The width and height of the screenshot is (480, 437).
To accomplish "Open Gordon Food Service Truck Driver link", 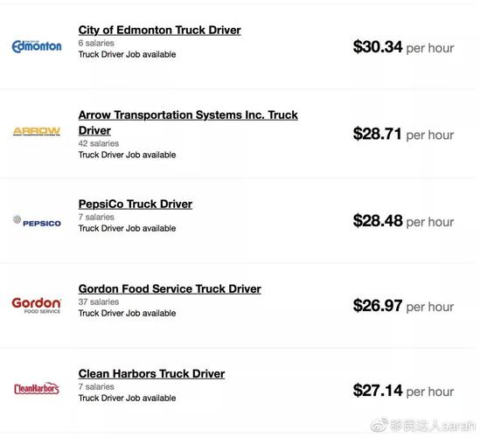I will pyautogui.click(x=170, y=289).
